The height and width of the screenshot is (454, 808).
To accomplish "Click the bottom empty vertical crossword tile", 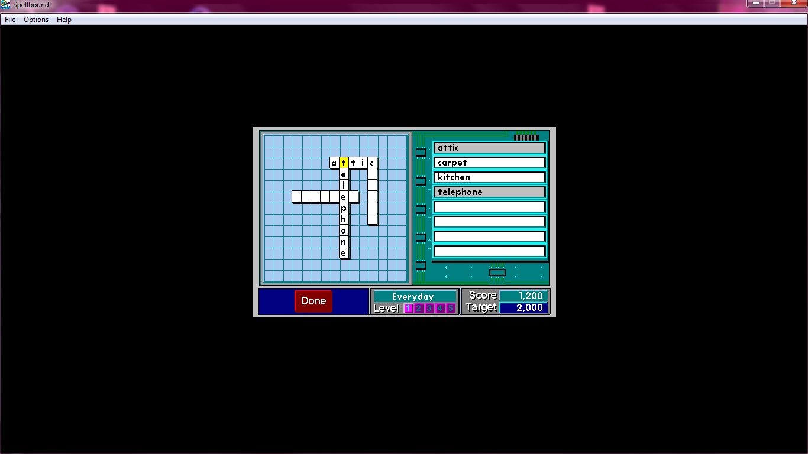I will click(372, 219).
